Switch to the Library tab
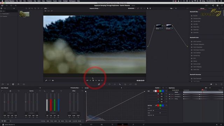 pyautogui.click(x=202, y=8)
